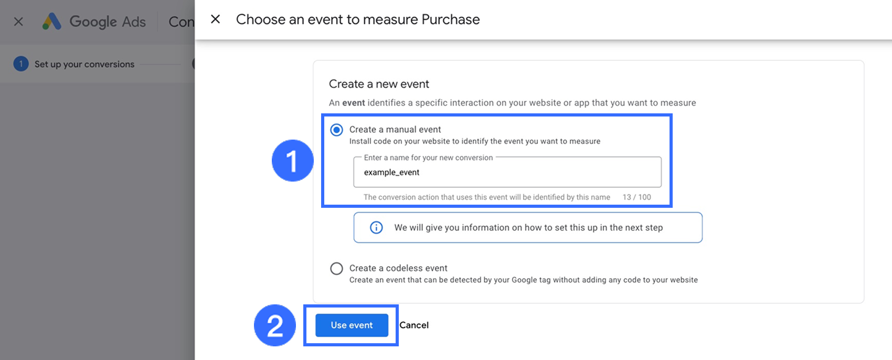Click the 13 / 100 character counter
Image resolution: width=892 pixels, height=360 pixels.
pos(636,197)
